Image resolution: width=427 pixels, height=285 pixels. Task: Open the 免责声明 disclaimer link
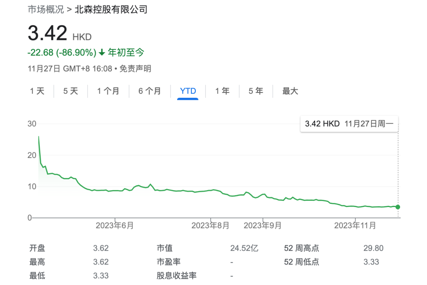pyautogui.click(x=135, y=69)
